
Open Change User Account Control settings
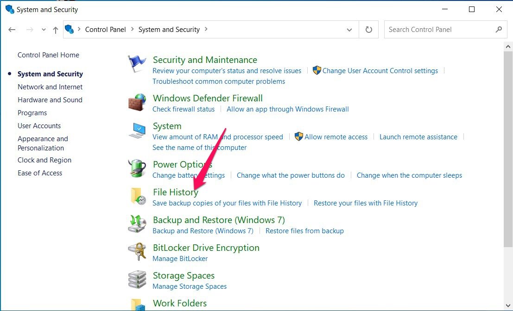coord(380,70)
